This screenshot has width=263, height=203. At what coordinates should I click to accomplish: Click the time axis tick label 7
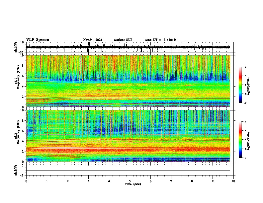(x=171, y=181)
